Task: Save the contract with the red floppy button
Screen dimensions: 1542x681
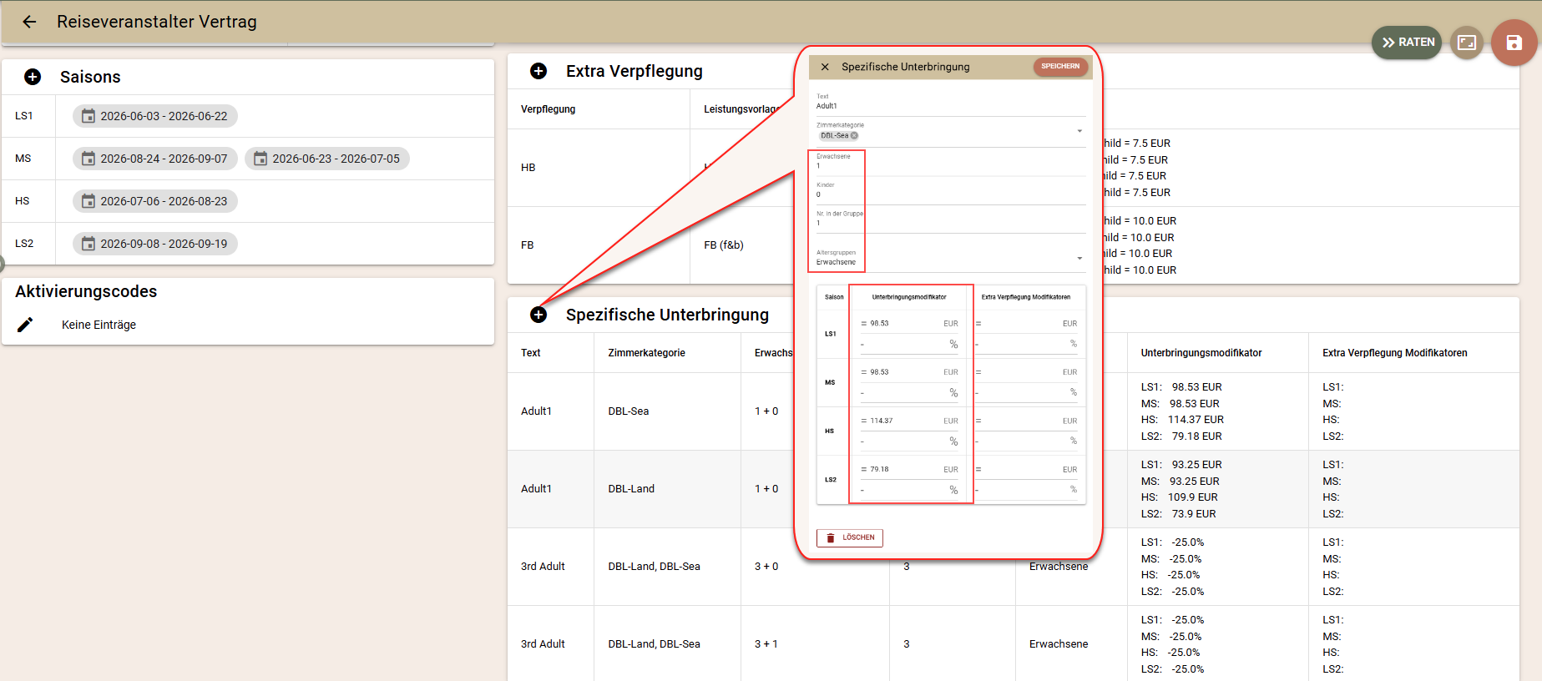Action: (1514, 43)
